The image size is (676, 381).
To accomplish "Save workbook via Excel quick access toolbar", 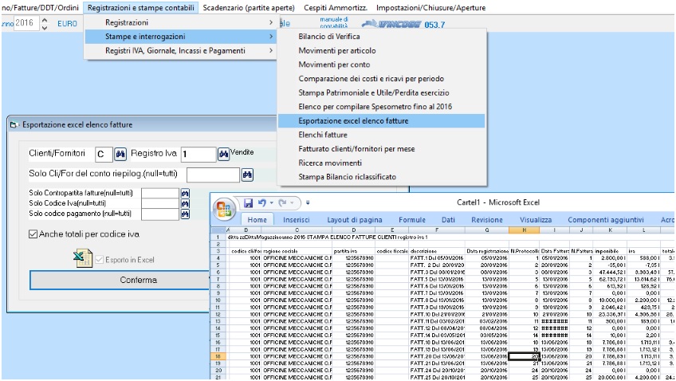I will click(x=249, y=202).
